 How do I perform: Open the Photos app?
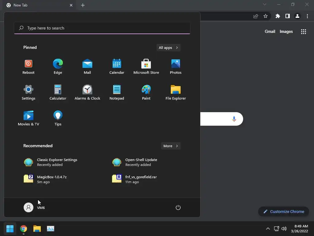point(176,67)
